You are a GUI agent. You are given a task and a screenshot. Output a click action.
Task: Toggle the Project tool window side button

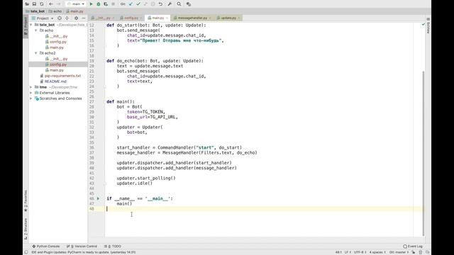tap(26, 26)
